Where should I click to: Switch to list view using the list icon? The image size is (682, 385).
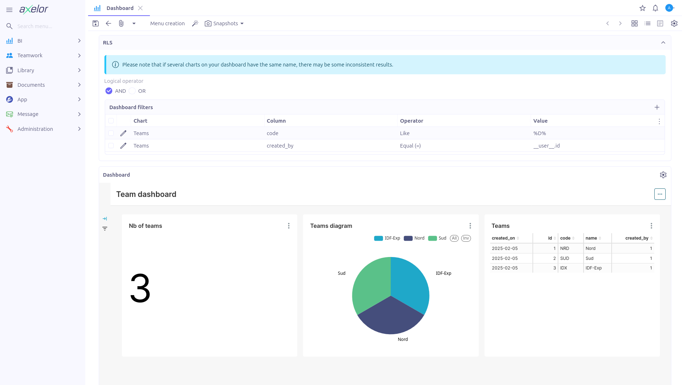(647, 23)
